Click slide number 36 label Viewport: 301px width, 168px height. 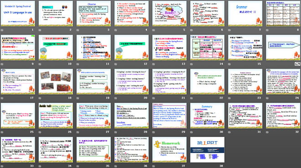tap(145, 166)
